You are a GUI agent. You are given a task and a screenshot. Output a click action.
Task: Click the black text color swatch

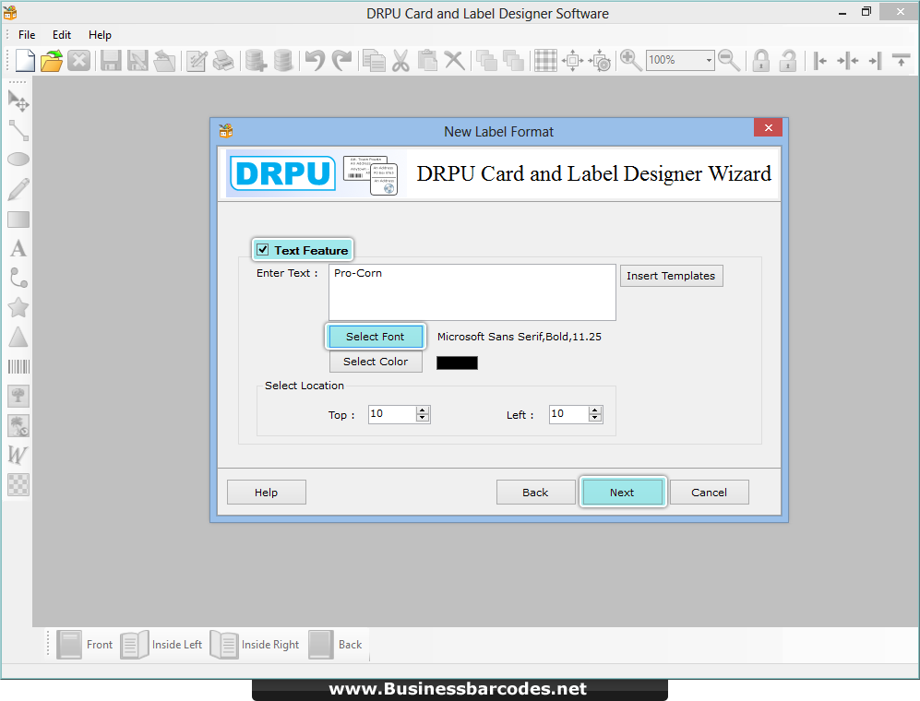click(x=457, y=363)
